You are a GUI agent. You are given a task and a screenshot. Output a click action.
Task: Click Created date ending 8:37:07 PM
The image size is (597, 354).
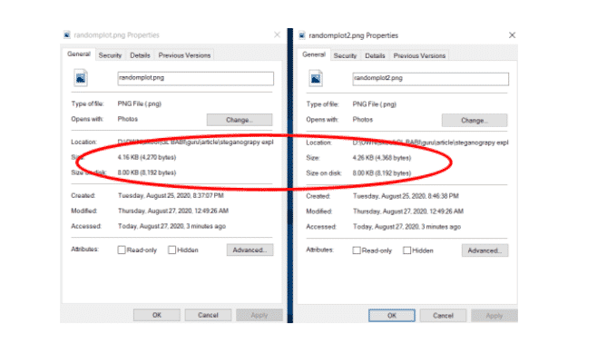point(171,195)
